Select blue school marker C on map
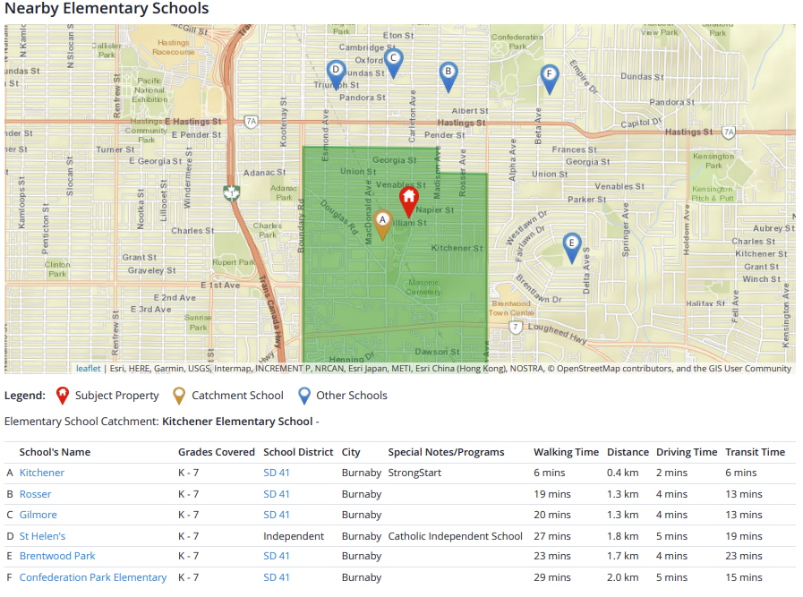Screen dimensions: 803x597 [392, 62]
